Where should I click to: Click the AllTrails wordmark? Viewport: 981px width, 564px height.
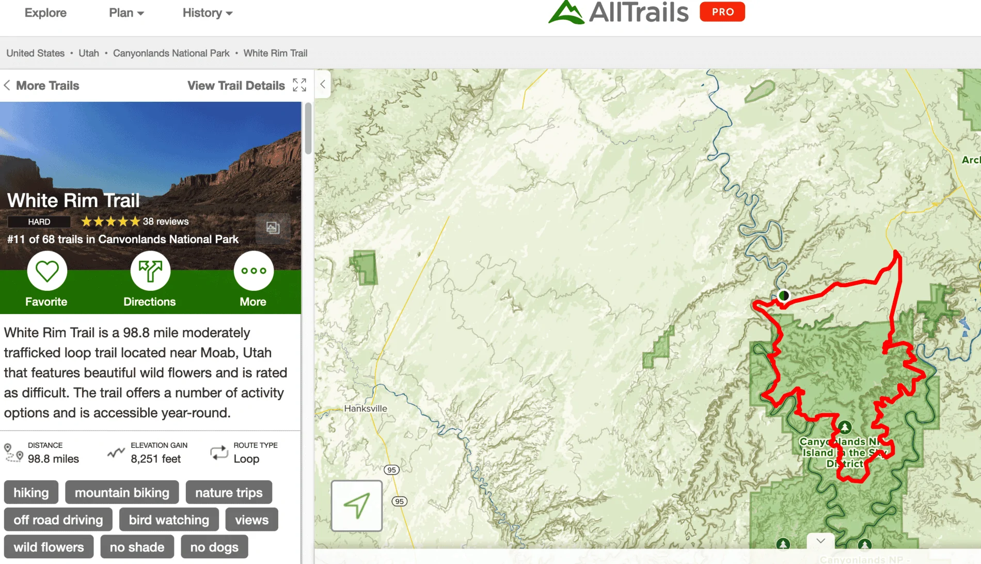point(639,12)
